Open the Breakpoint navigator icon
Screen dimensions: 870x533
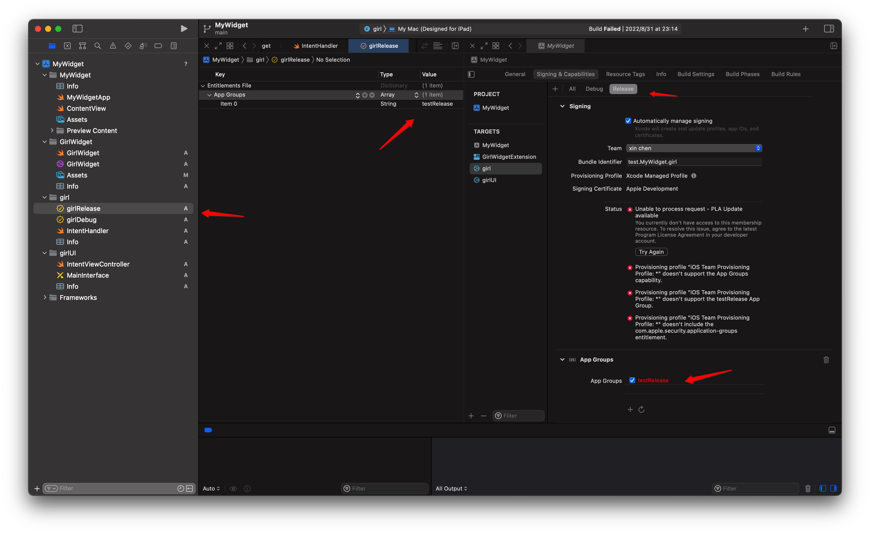tap(158, 46)
